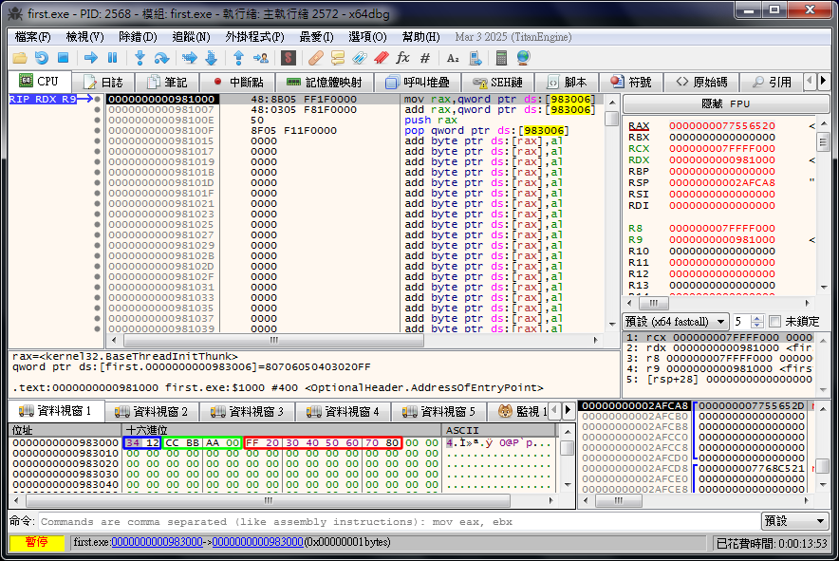This screenshot has width=839, height=561.
Task: Click the fx functions toolbar icon
Action: pos(403,58)
